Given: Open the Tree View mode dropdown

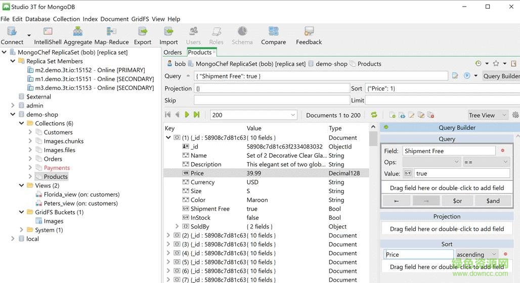Looking at the screenshot, I should (488, 115).
